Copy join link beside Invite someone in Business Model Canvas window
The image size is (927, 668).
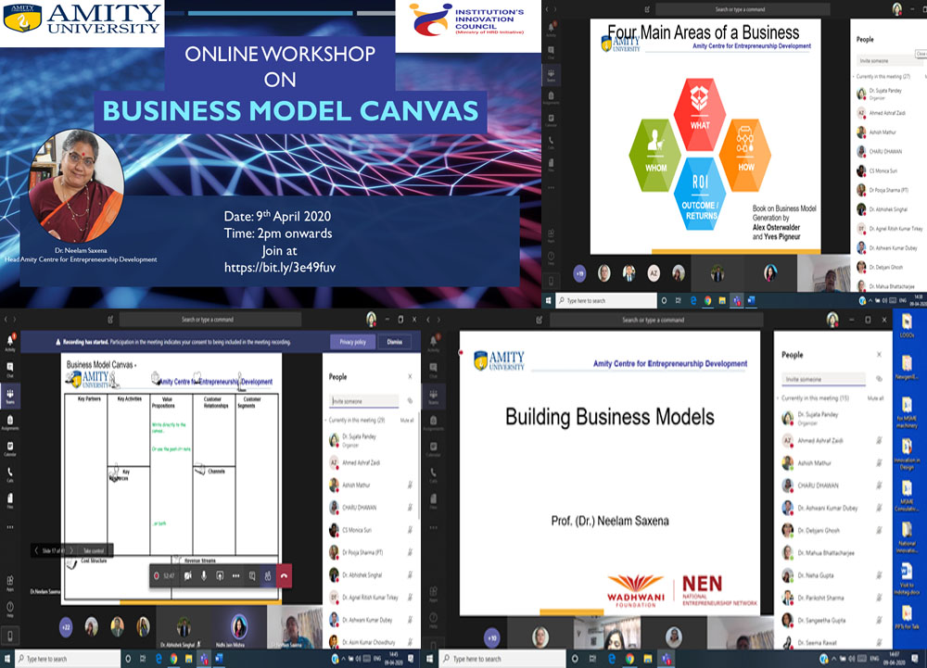click(410, 401)
